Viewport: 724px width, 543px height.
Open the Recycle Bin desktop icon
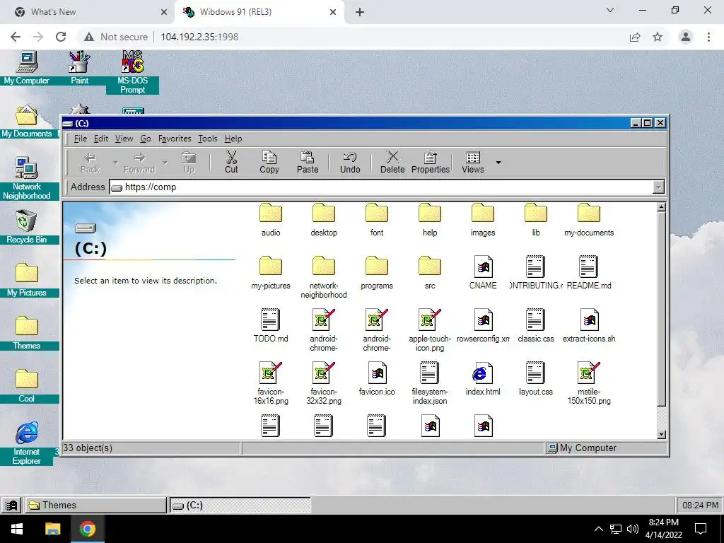click(x=27, y=226)
